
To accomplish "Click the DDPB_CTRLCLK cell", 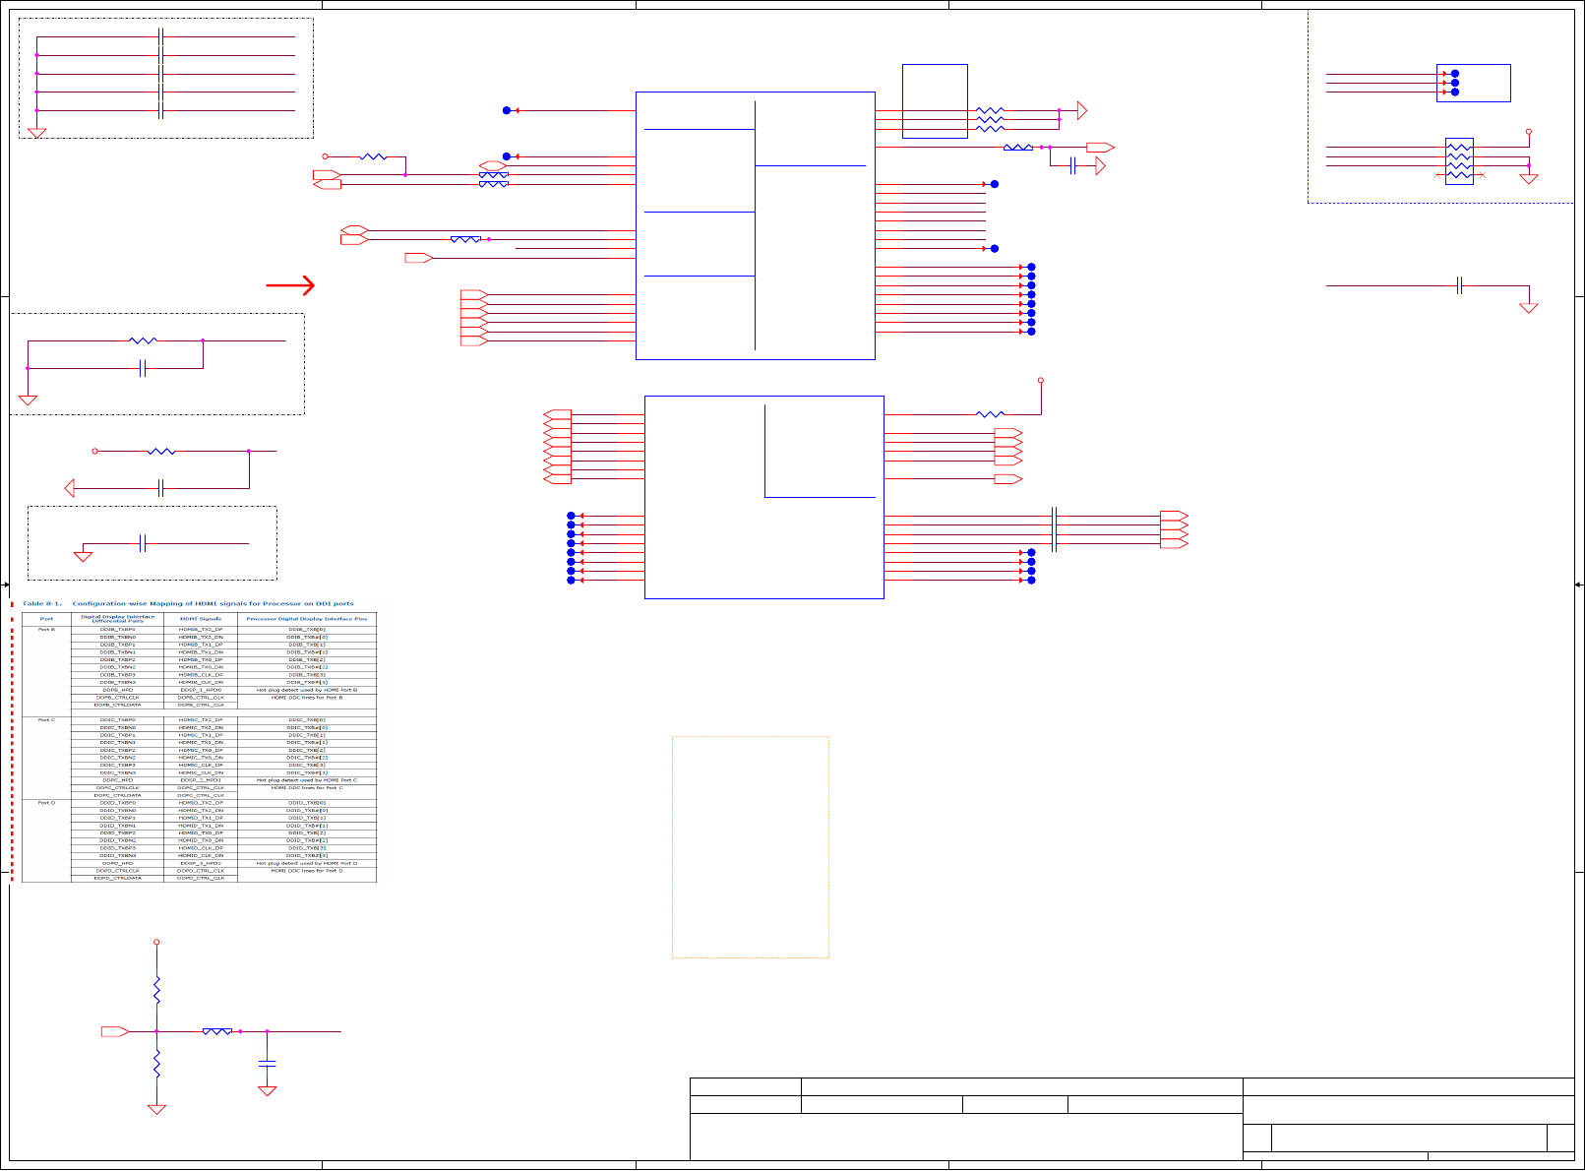I will point(117,698).
